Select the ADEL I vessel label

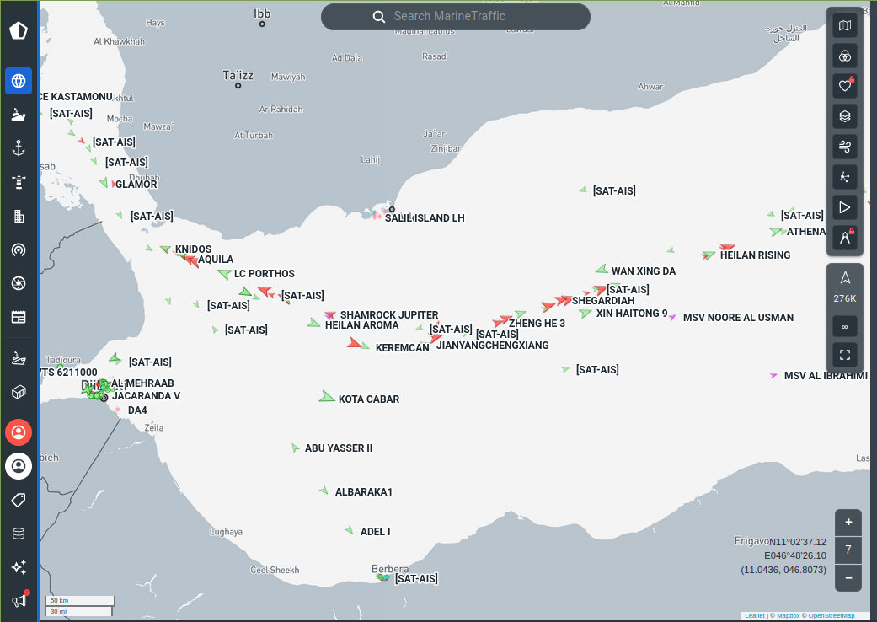point(375,531)
